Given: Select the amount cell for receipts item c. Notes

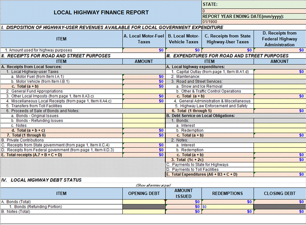Looking at the screenshot, I should click(144, 125).
